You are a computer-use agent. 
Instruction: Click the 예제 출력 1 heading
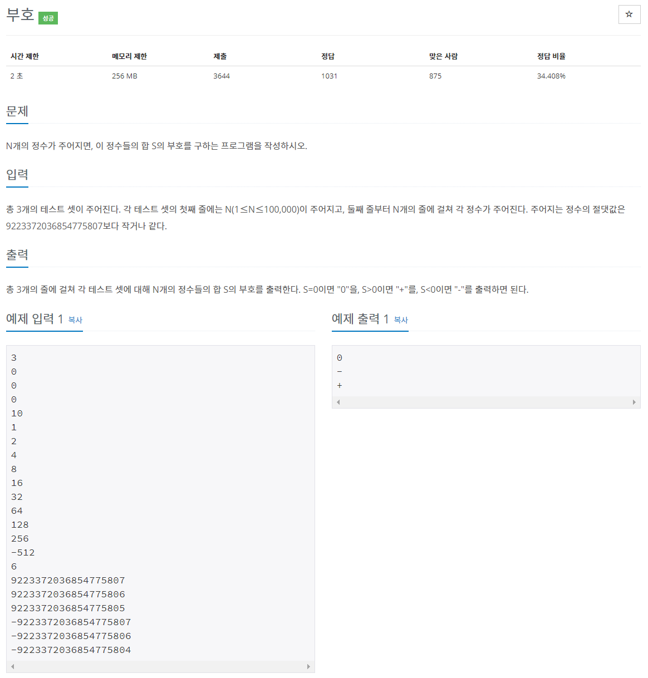coord(360,318)
